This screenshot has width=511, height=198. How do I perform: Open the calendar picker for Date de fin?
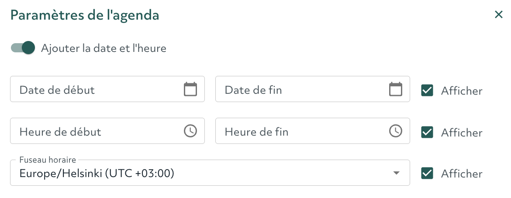coord(396,89)
